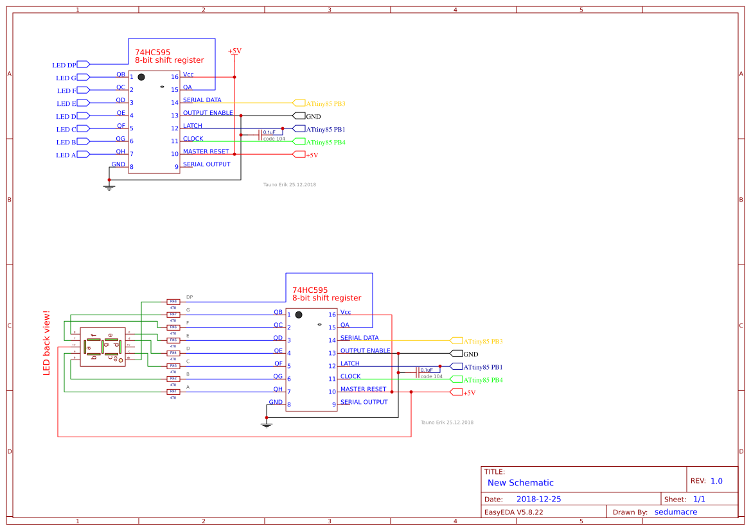Select the date 2018-12-25 in the title block
This screenshot has height=531, width=751.
540,498
